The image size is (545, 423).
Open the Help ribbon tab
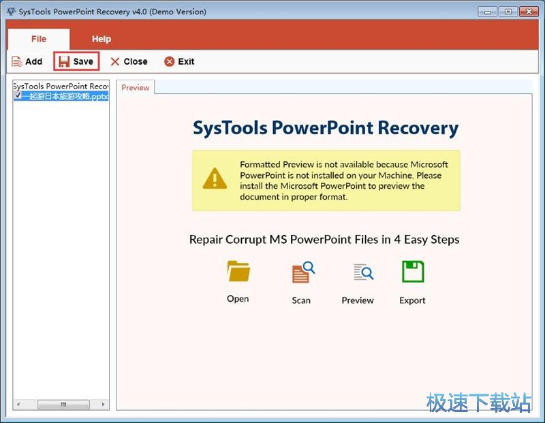tap(101, 39)
